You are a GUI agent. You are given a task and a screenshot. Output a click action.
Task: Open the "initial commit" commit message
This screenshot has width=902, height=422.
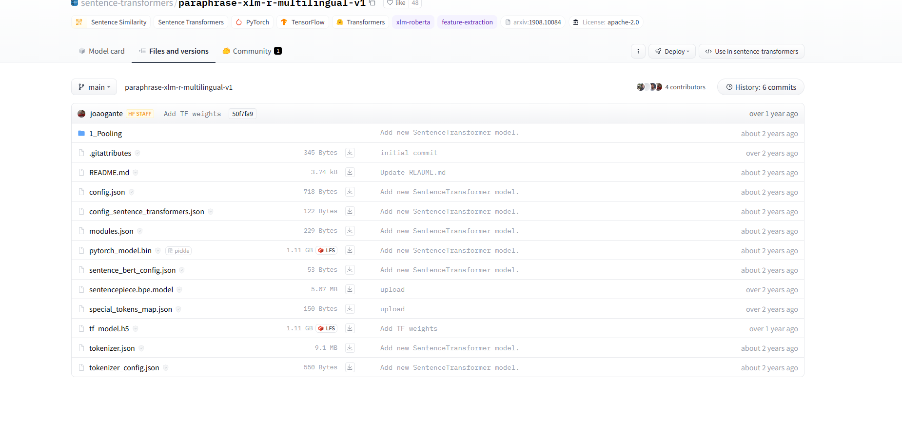pos(409,153)
